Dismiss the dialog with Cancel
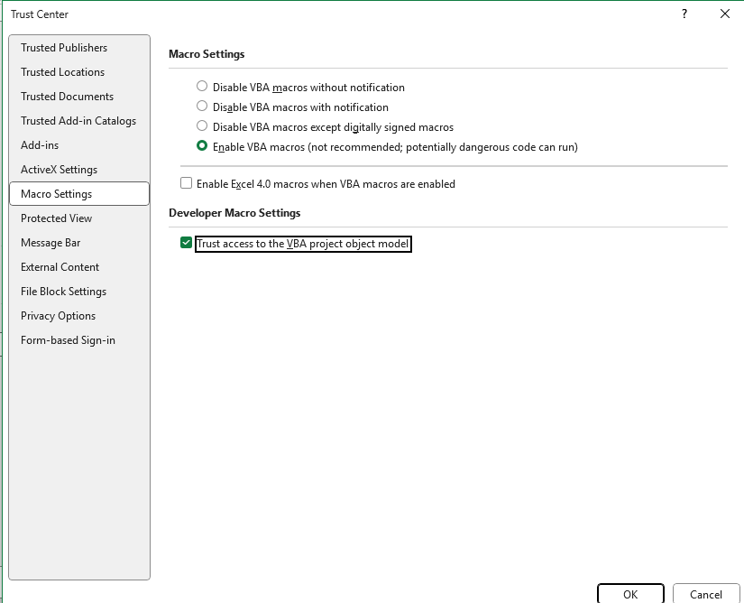 pos(705,595)
